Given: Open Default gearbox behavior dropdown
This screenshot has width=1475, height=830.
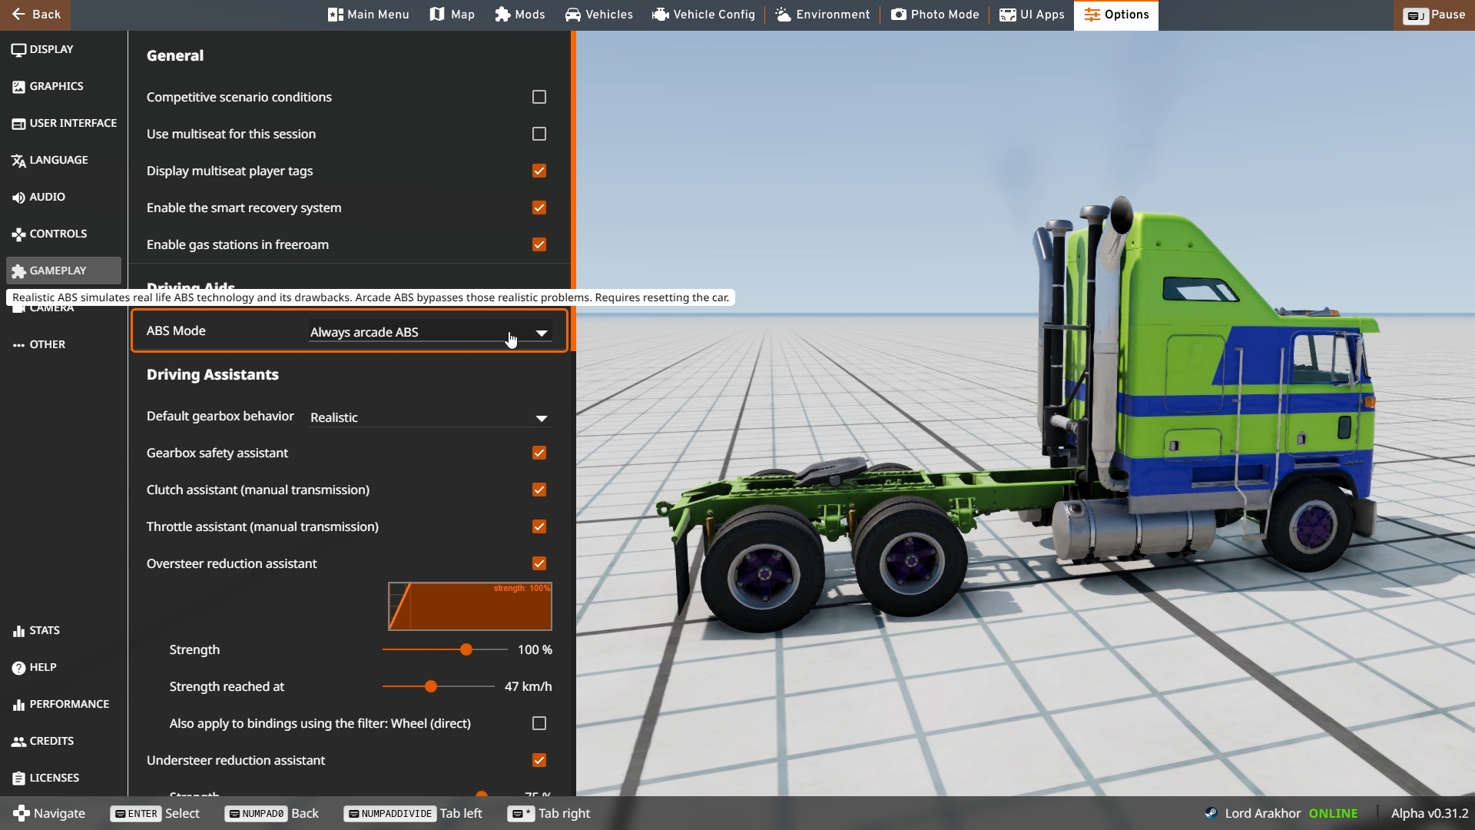Looking at the screenshot, I should pyautogui.click(x=429, y=417).
